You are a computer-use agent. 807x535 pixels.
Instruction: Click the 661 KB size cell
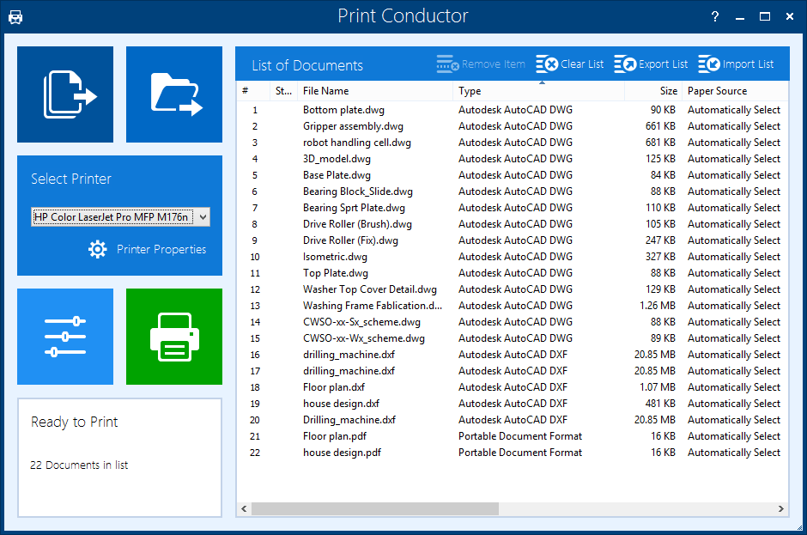point(660,126)
